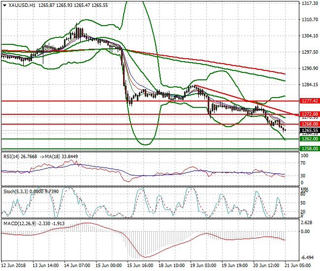Click the 1290.90 price scale value

(x=308, y=68)
